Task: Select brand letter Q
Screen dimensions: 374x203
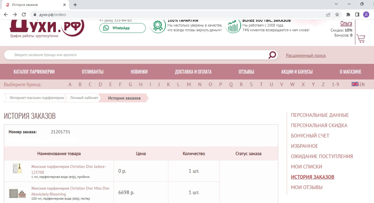Action: (x=231, y=84)
